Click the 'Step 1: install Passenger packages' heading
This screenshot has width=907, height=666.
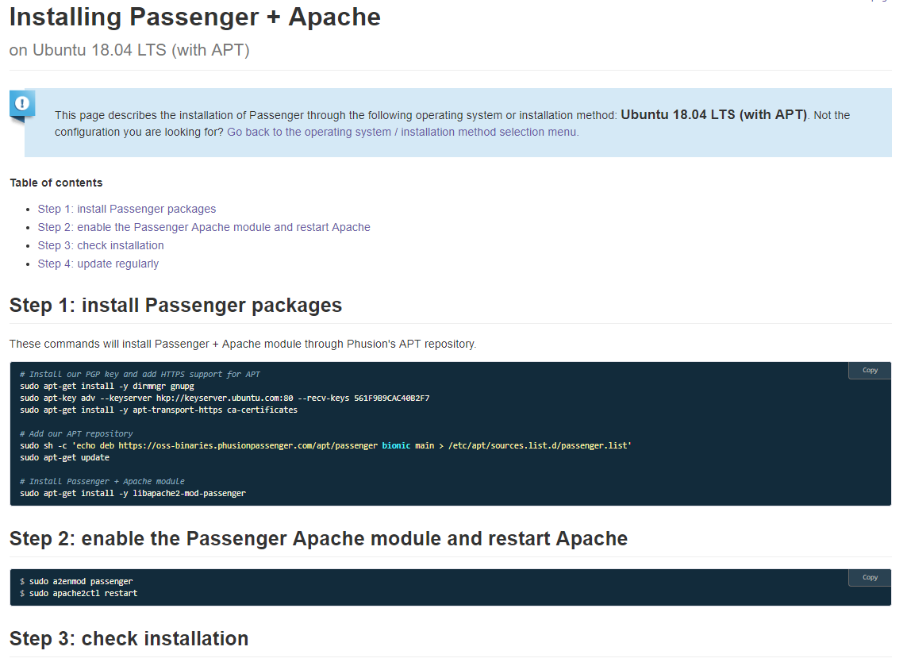[x=176, y=305]
